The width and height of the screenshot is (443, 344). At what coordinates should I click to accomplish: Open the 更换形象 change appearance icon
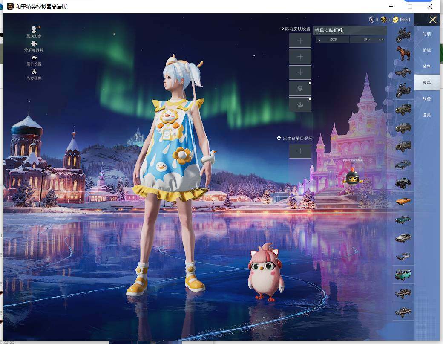pyautogui.click(x=34, y=29)
